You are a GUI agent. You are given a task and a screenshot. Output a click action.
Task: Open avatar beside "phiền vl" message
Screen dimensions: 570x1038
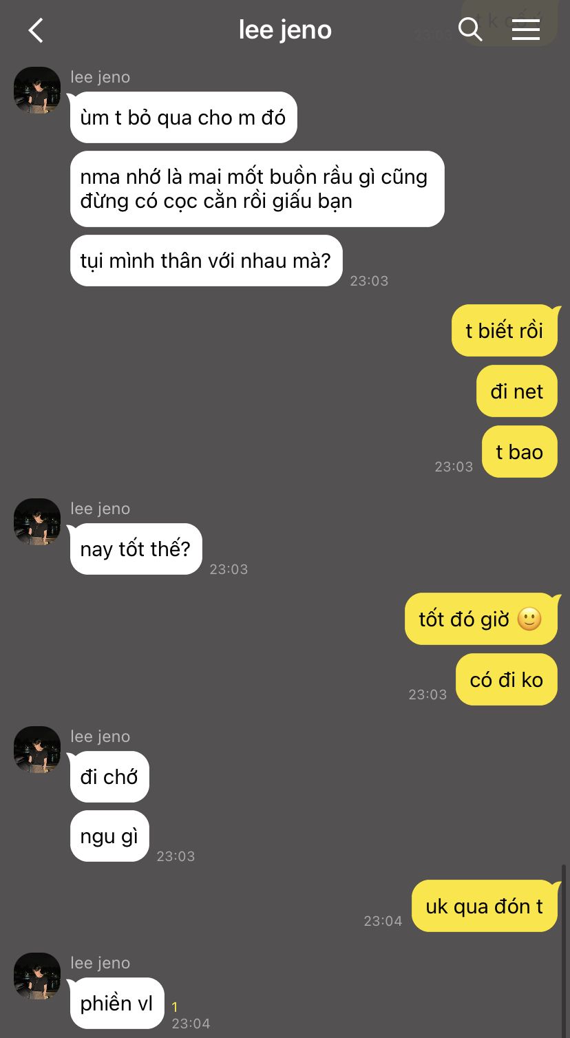[37, 976]
